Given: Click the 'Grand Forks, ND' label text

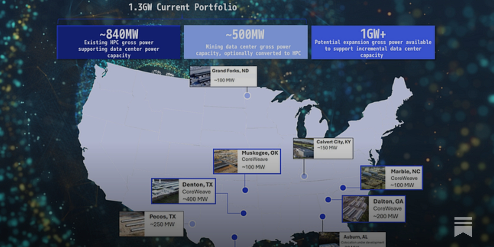Looking at the screenshot, I should coord(230,71).
